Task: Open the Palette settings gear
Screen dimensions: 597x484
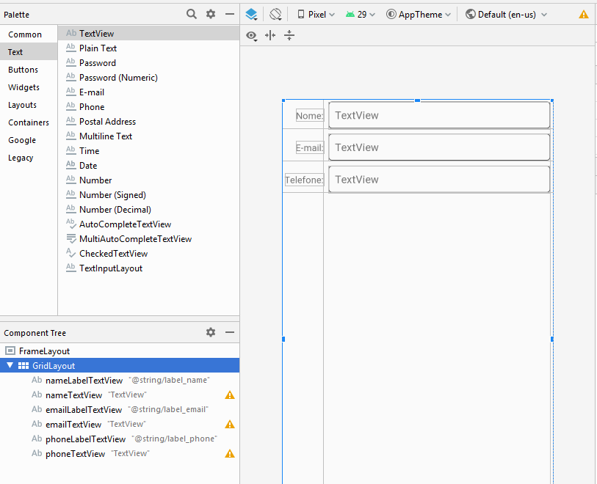Action: (x=211, y=14)
